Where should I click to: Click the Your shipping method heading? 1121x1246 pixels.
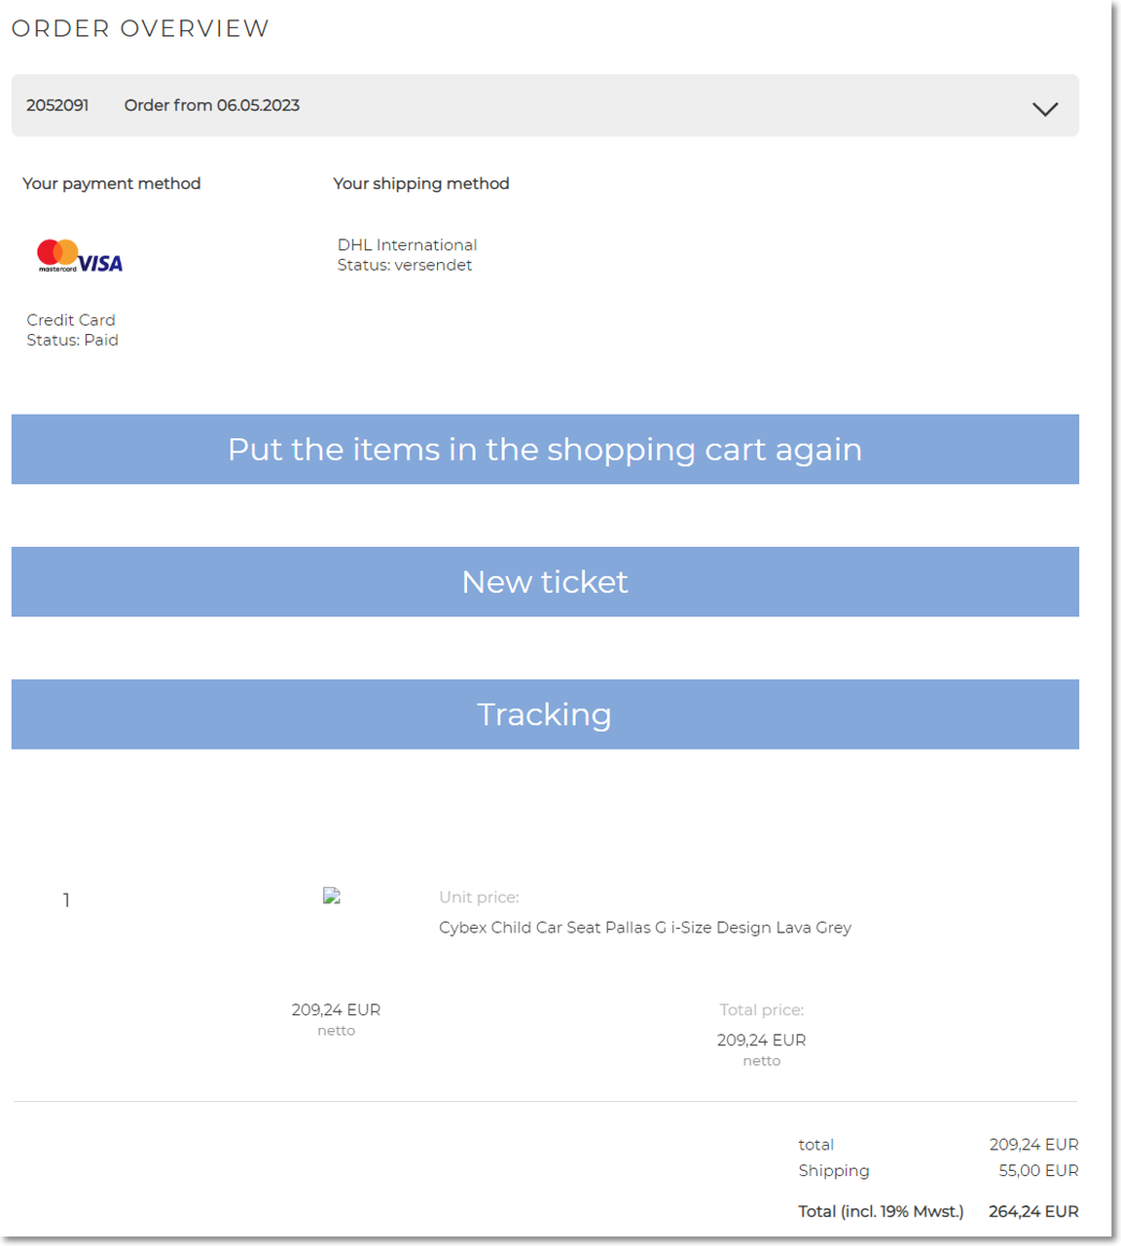click(x=421, y=183)
